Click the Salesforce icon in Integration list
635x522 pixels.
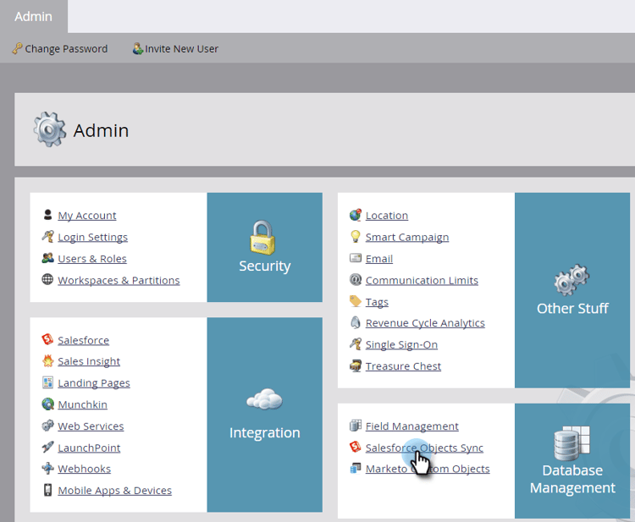(x=47, y=339)
